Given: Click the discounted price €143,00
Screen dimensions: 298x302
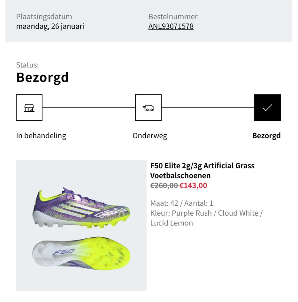Looking at the screenshot, I should (x=193, y=186).
